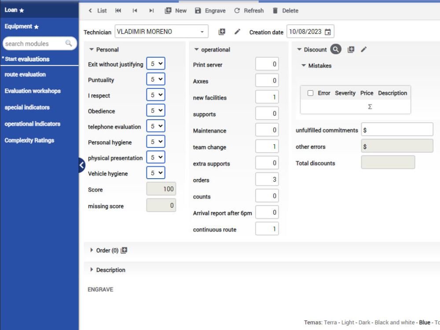The height and width of the screenshot is (330, 440).
Task: Open physical presentation dropdown
Action: [156, 157]
